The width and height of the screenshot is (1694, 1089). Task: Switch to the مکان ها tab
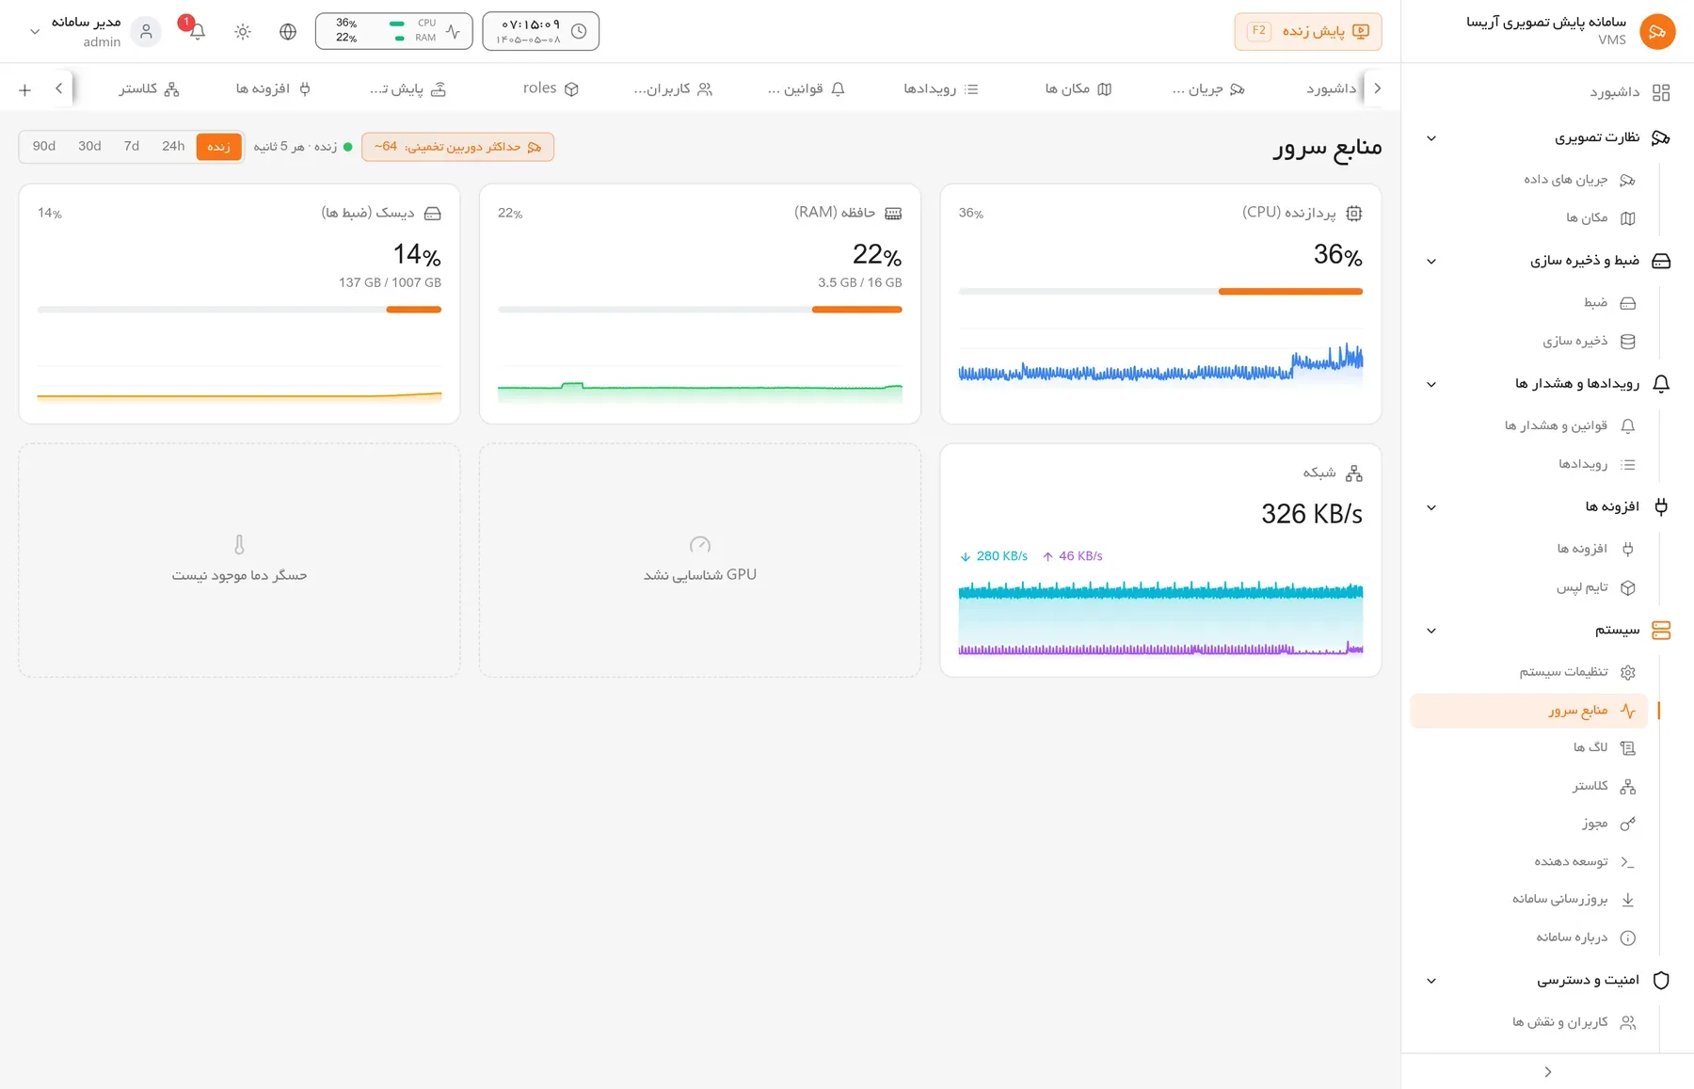pos(1079,88)
